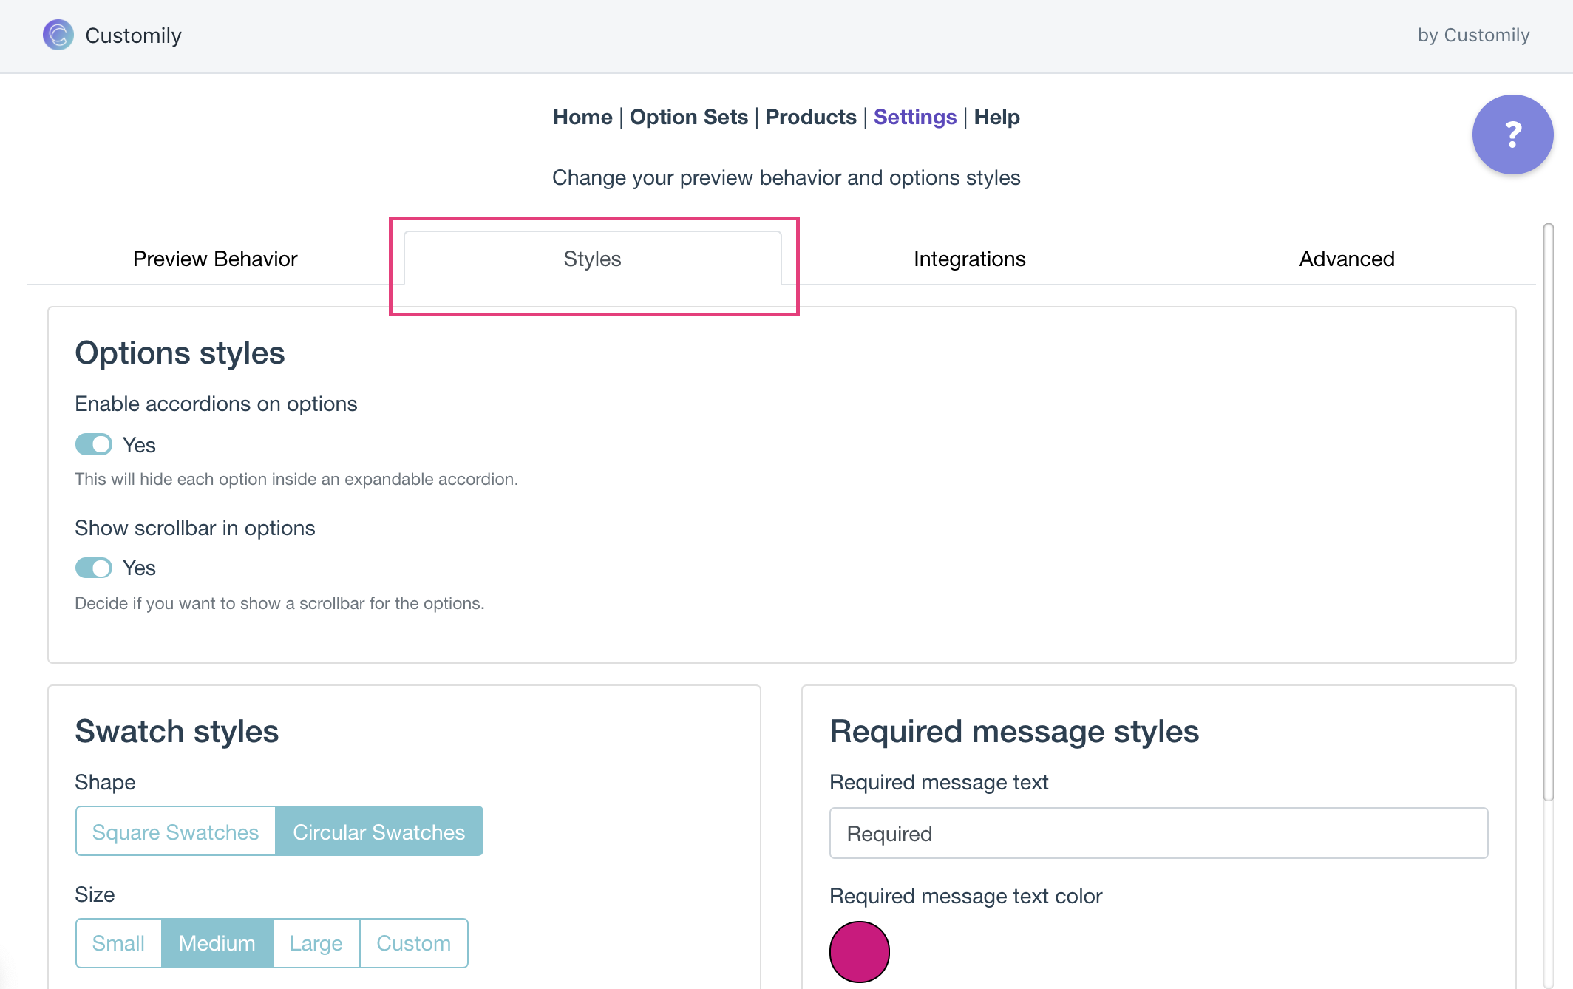Set swatch size to Small
This screenshot has width=1573, height=989.
118,943
